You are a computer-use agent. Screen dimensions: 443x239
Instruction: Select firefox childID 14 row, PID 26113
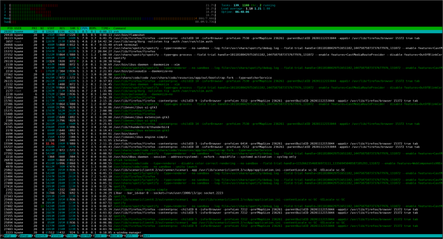pos(221,38)
